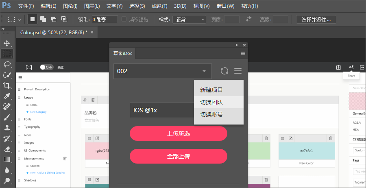Click swap width and height arrows

[x=248, y=19]
